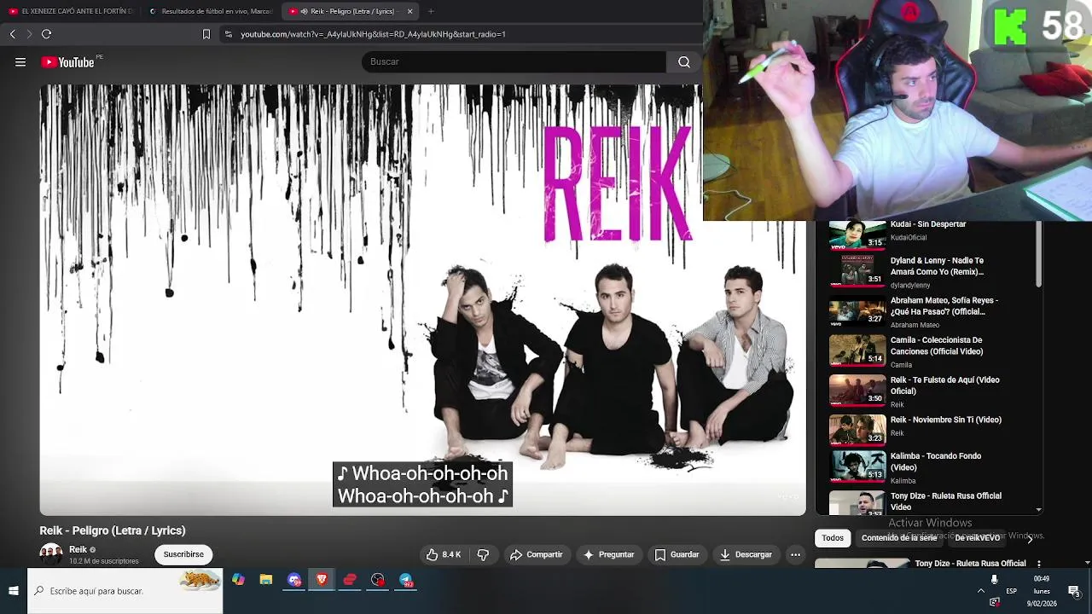Change the ESP input language
Viewport: 1092px width, 614px height.
1012,591
